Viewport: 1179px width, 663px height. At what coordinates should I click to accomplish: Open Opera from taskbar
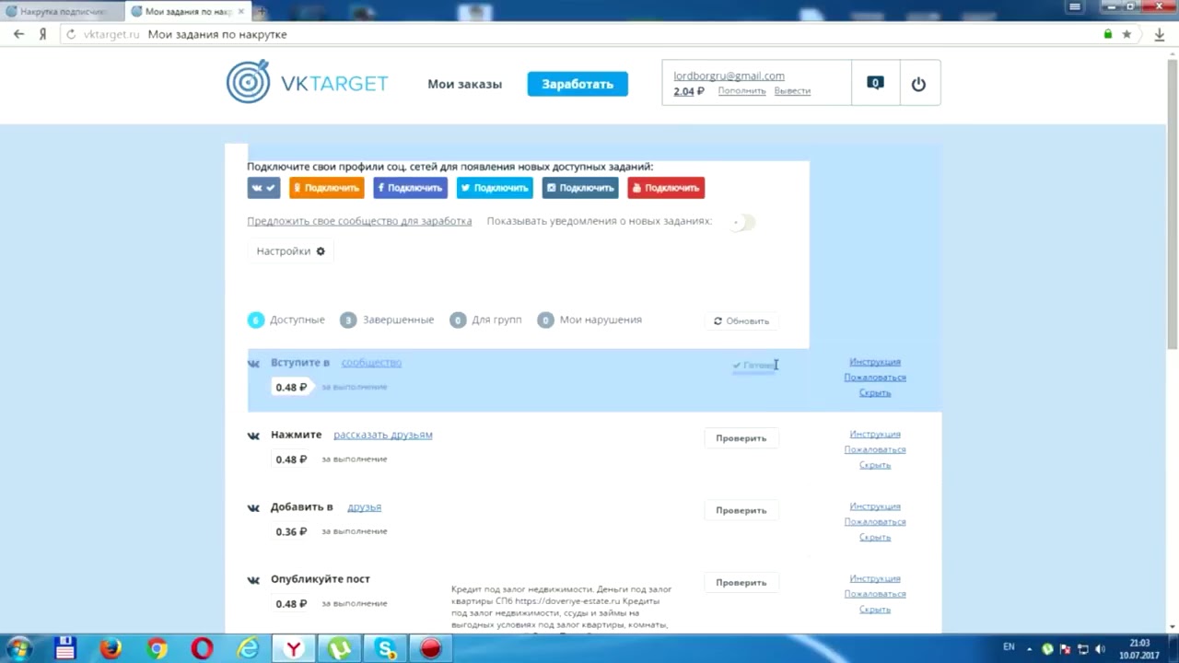(x=202, y=648)
